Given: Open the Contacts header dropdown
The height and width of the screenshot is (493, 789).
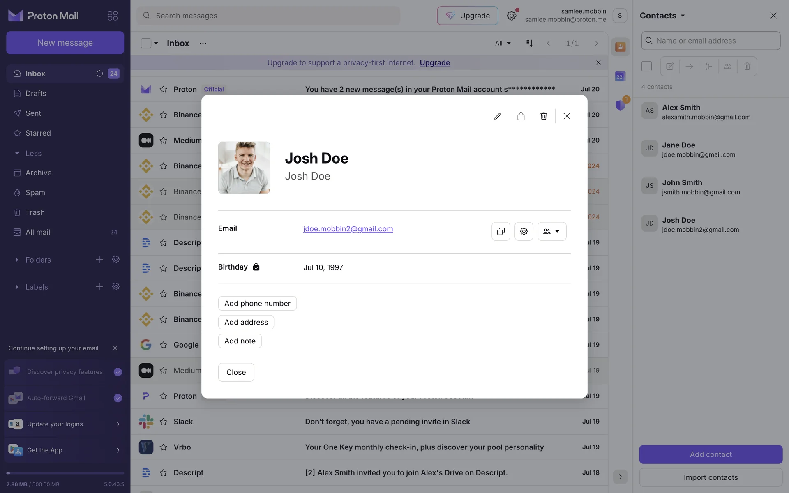Looking at the screenshot, I should point(662,16).
